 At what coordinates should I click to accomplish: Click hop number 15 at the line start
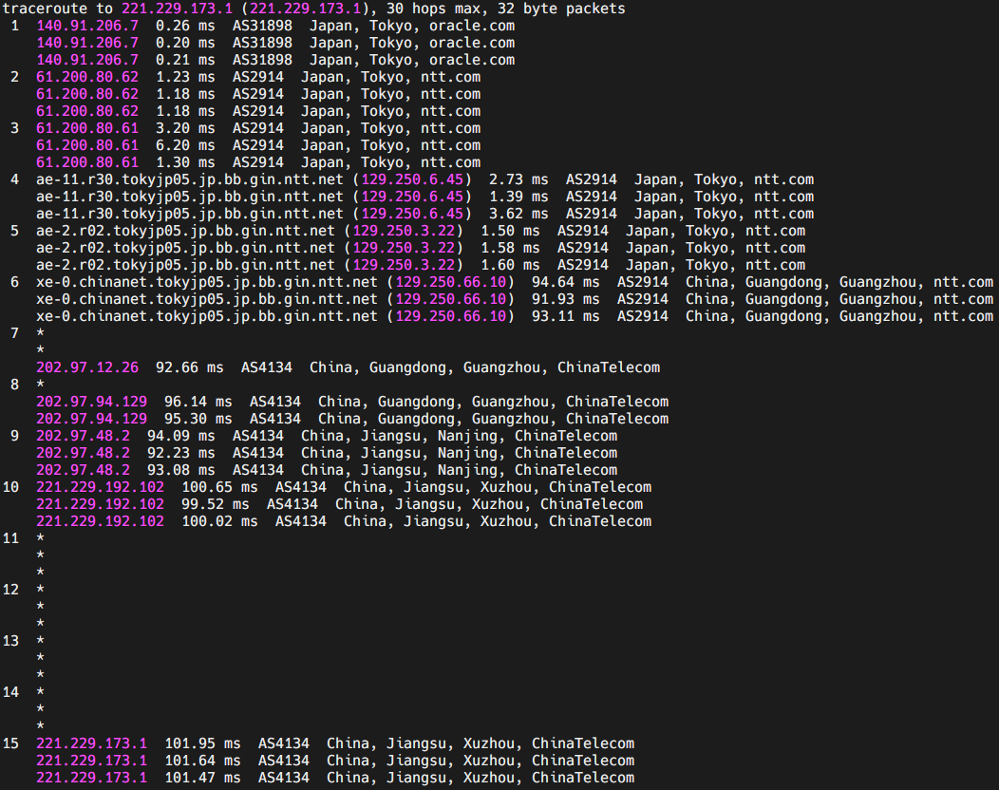click(x=10, y=743)
